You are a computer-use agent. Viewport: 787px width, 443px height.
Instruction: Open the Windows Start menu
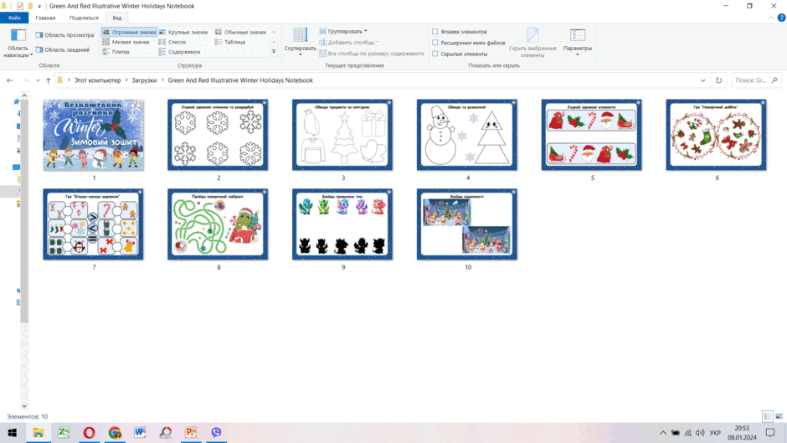pyautogui.click(x=12, y=432)
